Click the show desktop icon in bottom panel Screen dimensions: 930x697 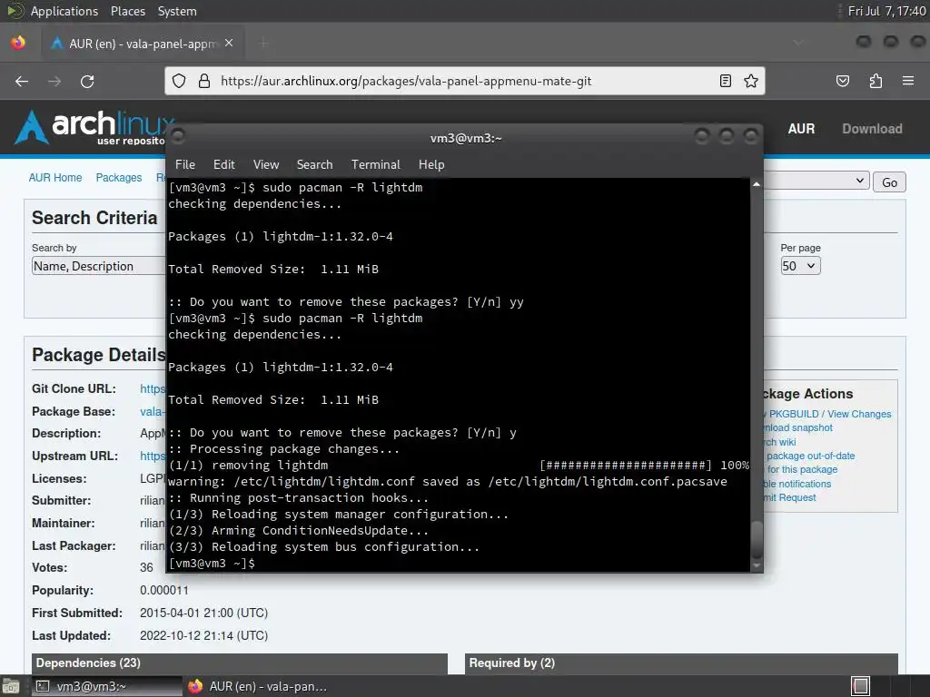(11, 686)
